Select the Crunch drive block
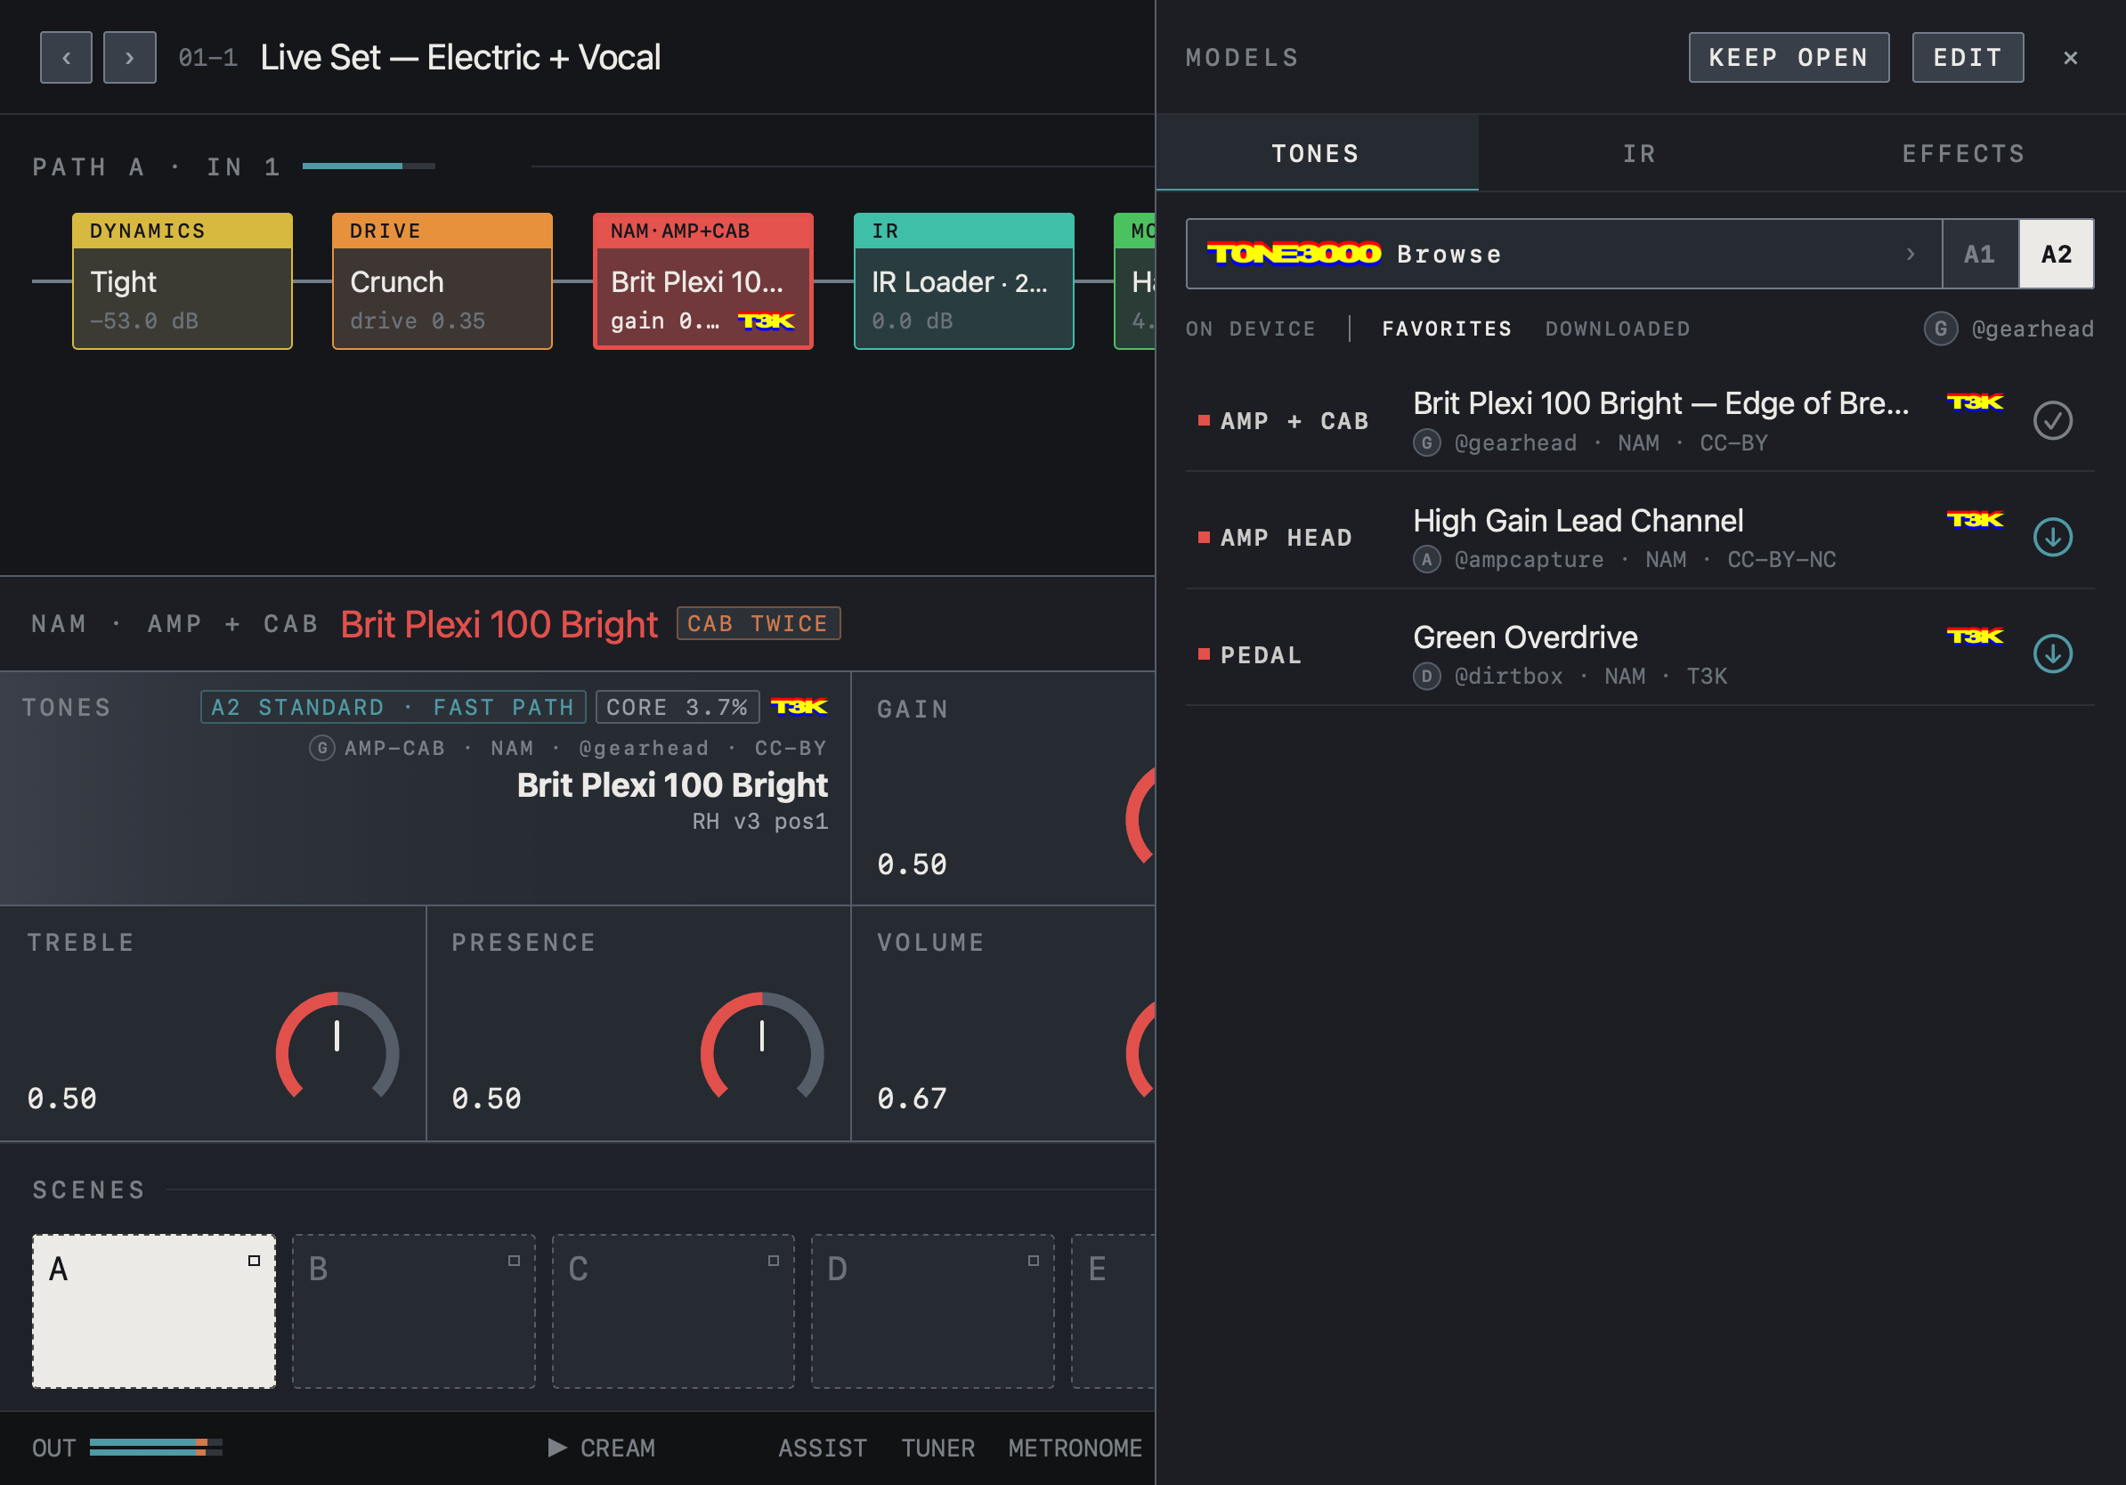 click(x=442, y=280)
